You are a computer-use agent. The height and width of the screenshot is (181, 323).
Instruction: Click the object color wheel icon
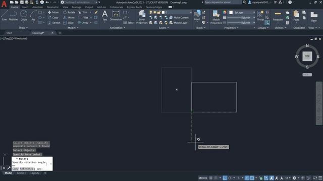coord(225,13)
